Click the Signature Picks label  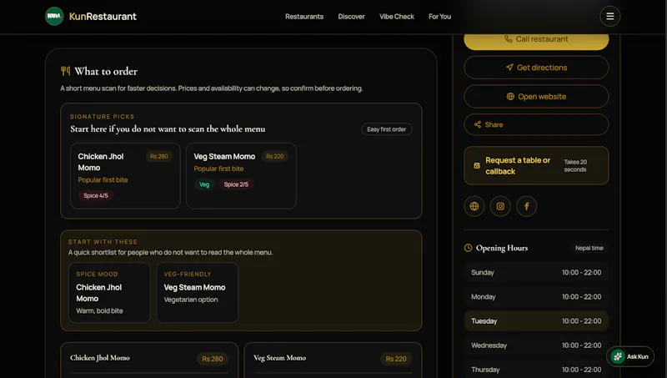coord(102,117)
